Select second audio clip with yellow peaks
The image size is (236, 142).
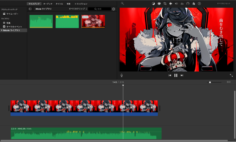(x=67, y=21)
